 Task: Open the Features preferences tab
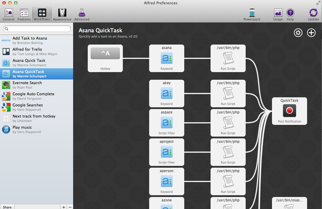point(24,15)
